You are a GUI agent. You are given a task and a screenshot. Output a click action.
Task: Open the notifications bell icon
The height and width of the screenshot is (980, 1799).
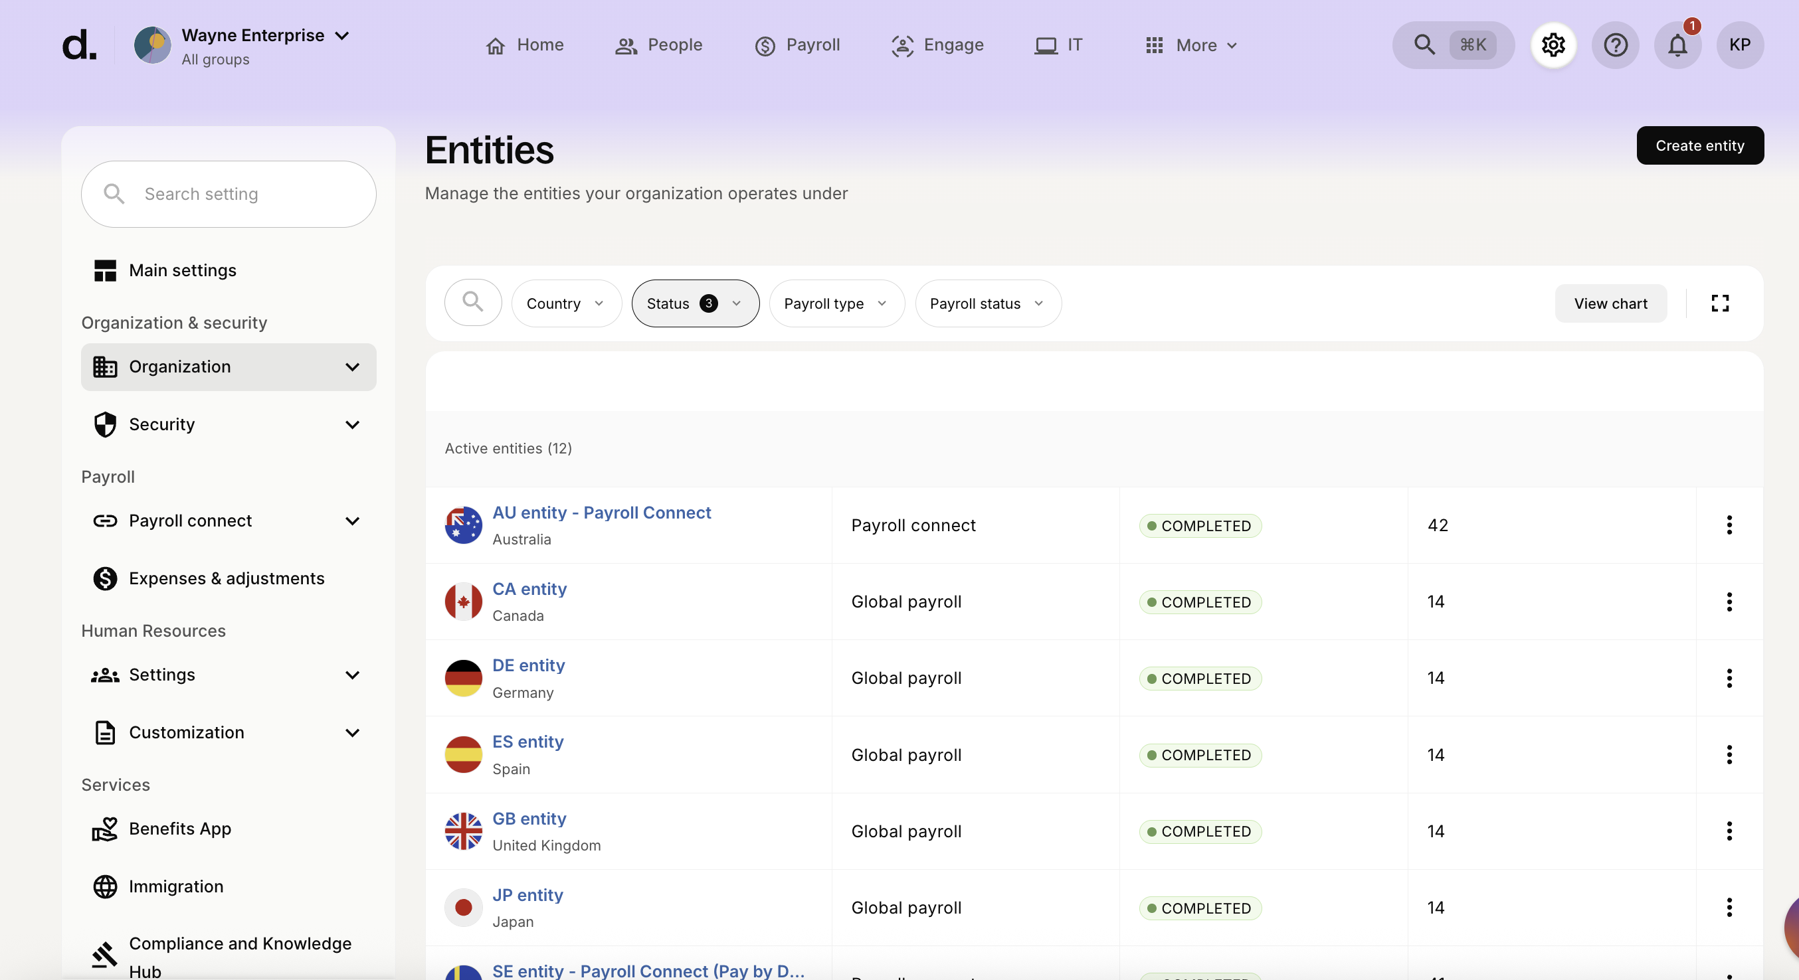[x=1677, y=45]
